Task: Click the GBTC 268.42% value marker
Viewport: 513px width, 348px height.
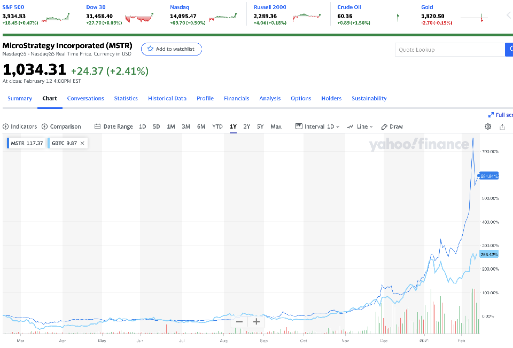Action: [x=489, y=254]
